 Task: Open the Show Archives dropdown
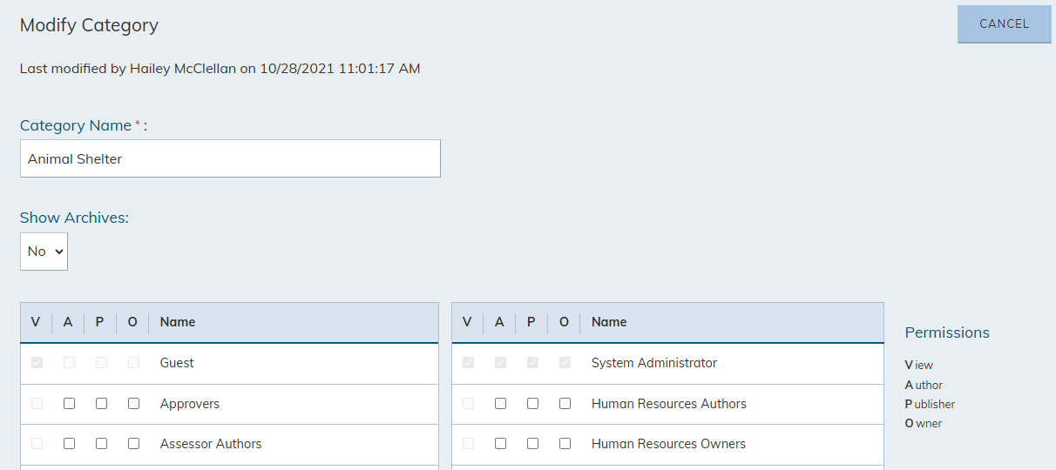point(44,251)
